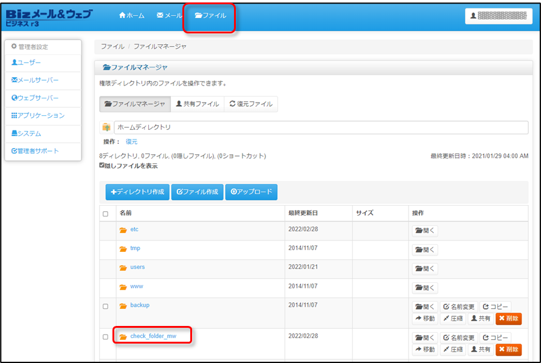541x363 pixels.
Task: Tick the checkbox for backup row
Action: click(106, 307)
